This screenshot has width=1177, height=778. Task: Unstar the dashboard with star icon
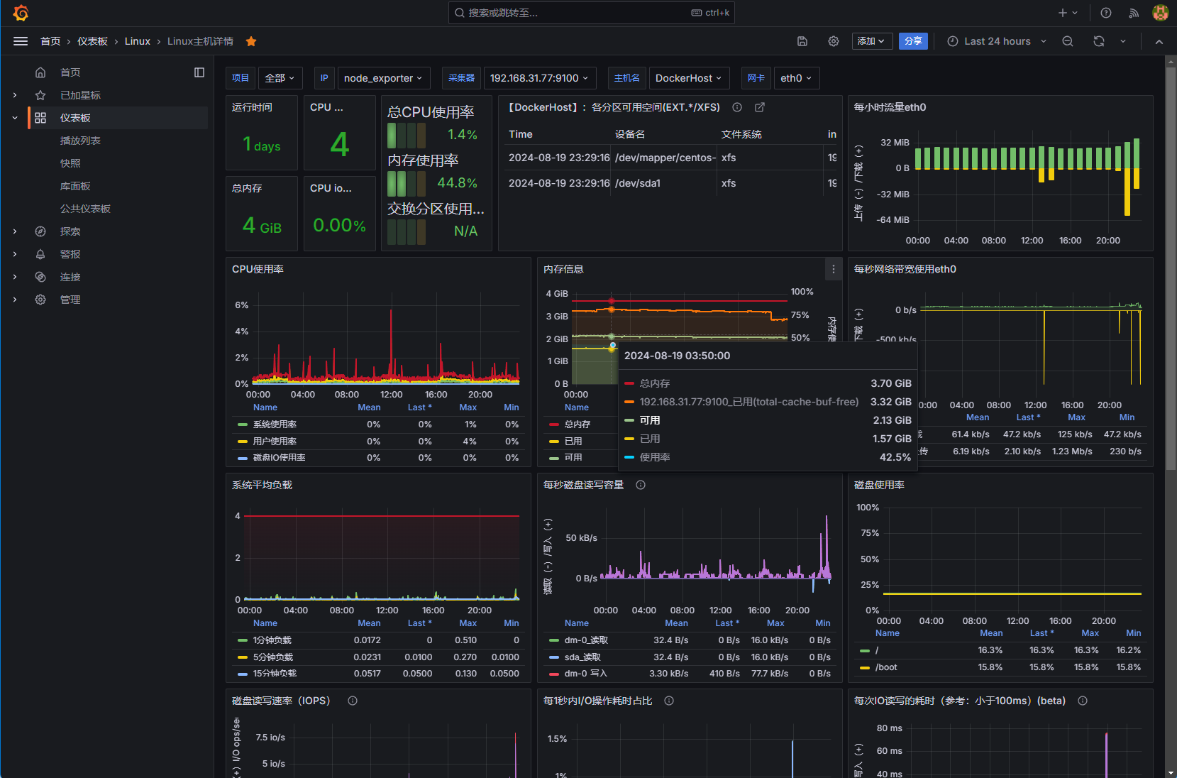[x=251, y=41]
